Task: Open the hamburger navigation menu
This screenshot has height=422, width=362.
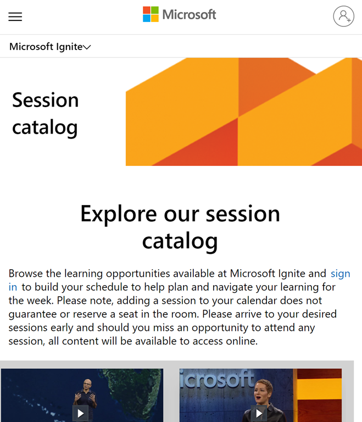Action: [x=15, y=16]
